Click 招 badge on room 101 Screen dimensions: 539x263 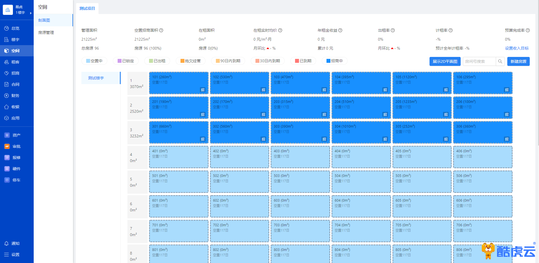(203, 90)
